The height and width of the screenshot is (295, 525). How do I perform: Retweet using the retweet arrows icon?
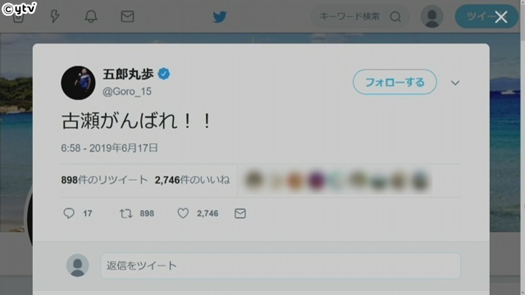(126, 213)
